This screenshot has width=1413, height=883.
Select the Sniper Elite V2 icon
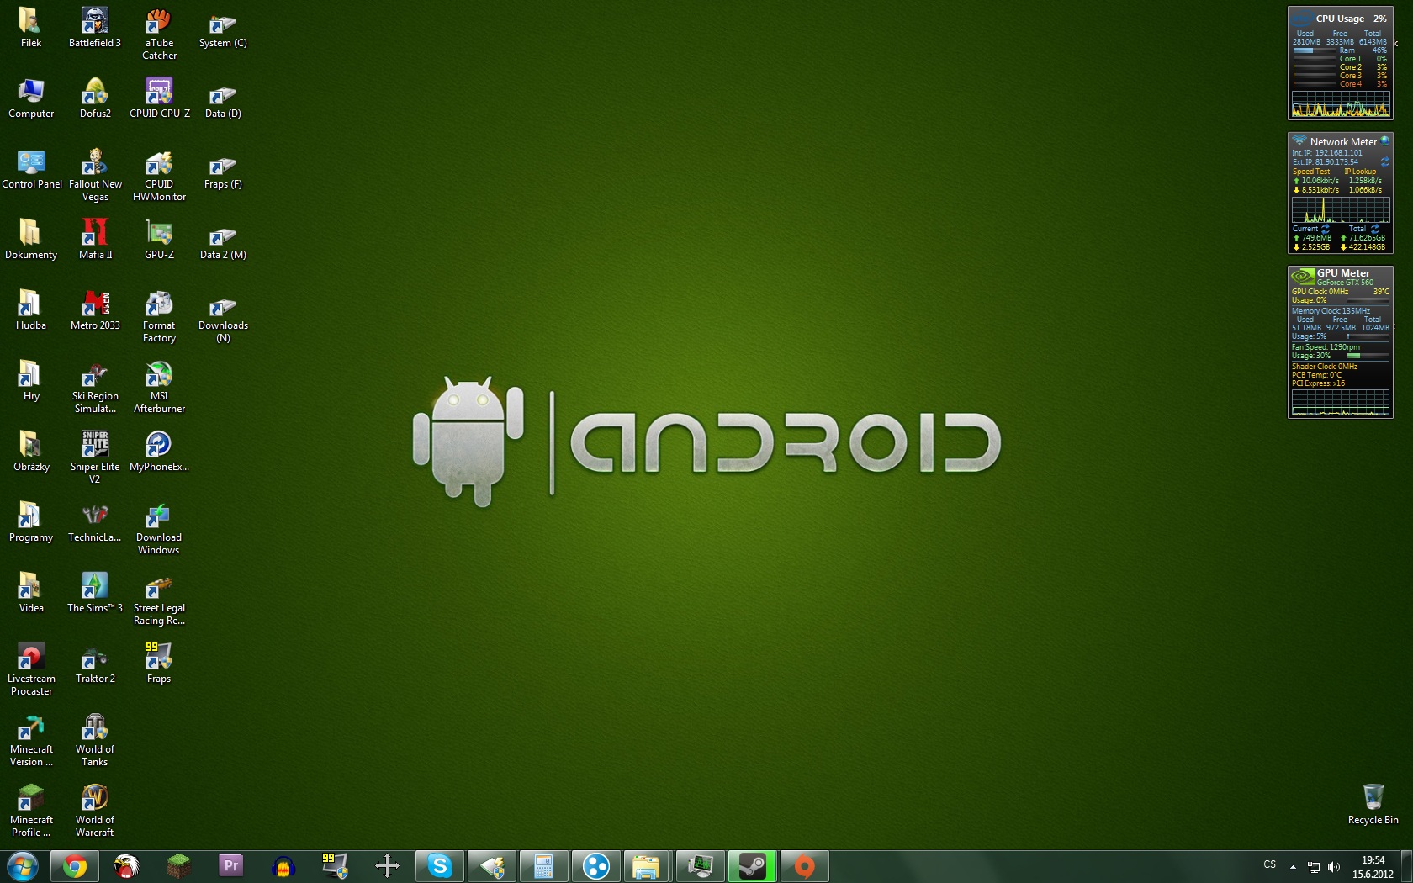tap(95, 457)
